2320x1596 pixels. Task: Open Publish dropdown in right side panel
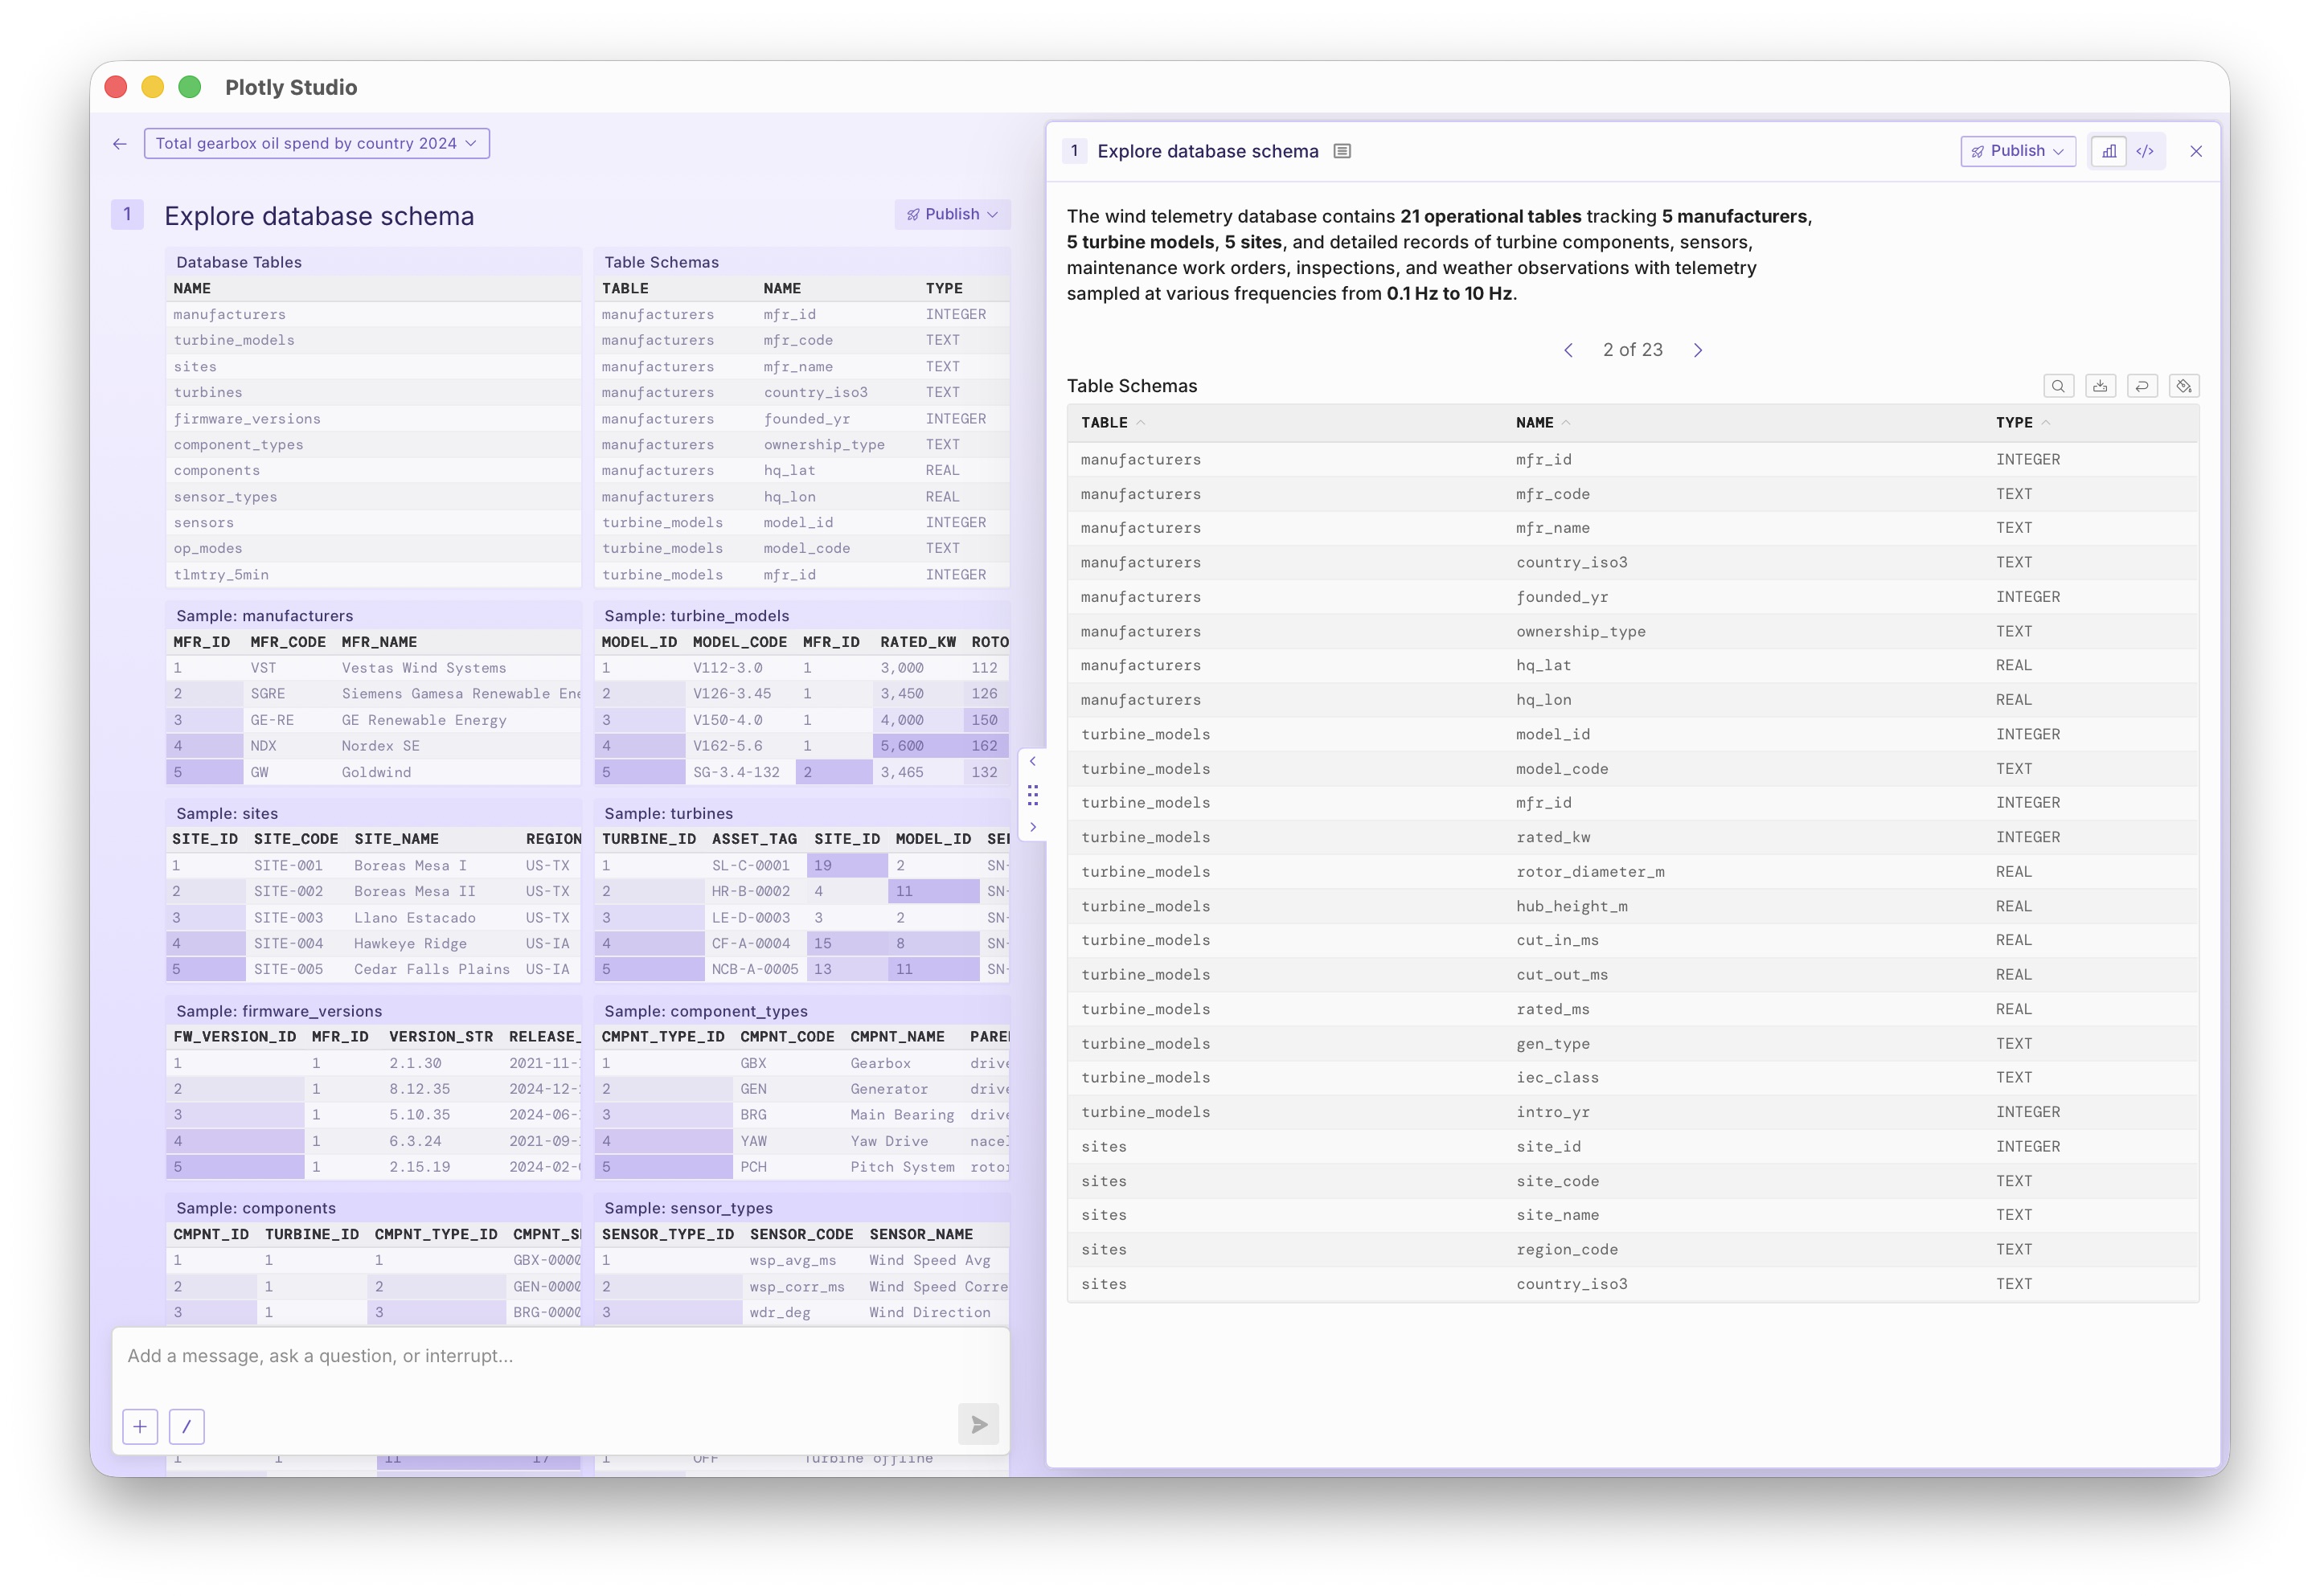(2017, 151)
